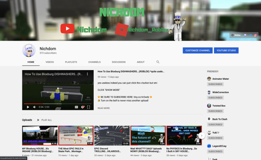Open Twisted Box channel avatar

click(x=209, y=106)
